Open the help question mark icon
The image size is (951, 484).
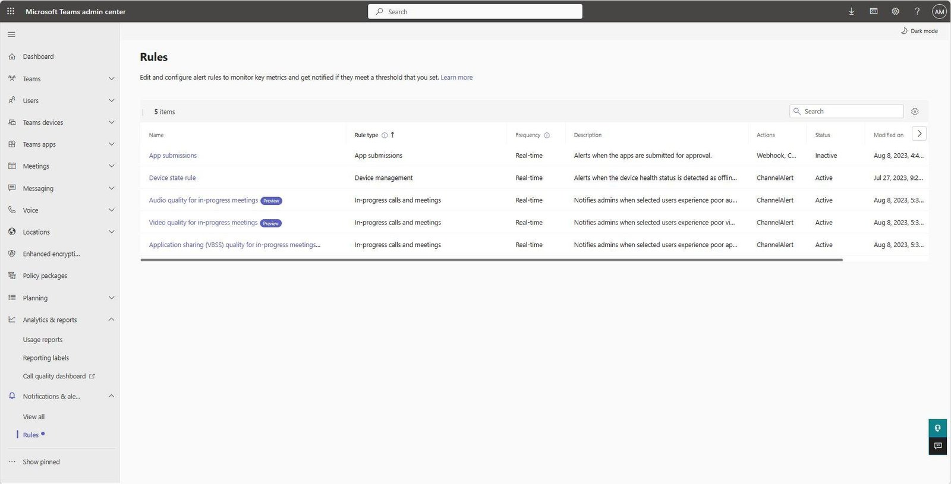[x=917, y=11]
